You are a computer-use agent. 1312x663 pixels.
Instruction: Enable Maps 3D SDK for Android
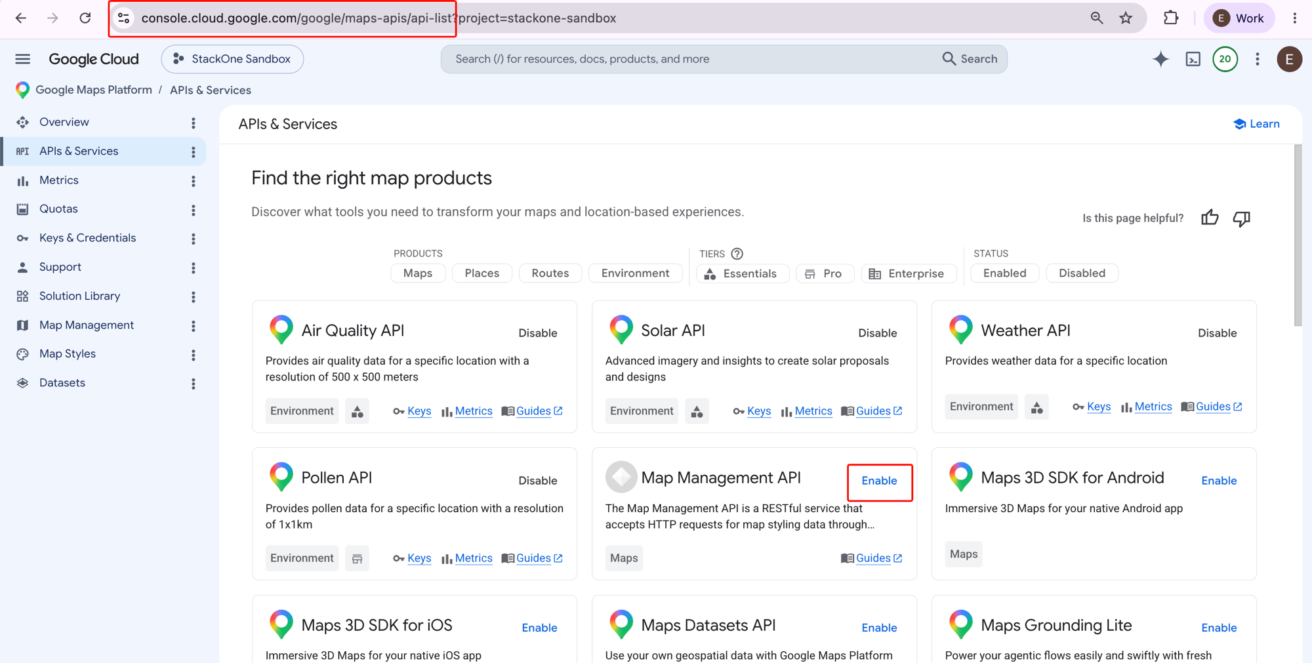(x=1219, y=481)
